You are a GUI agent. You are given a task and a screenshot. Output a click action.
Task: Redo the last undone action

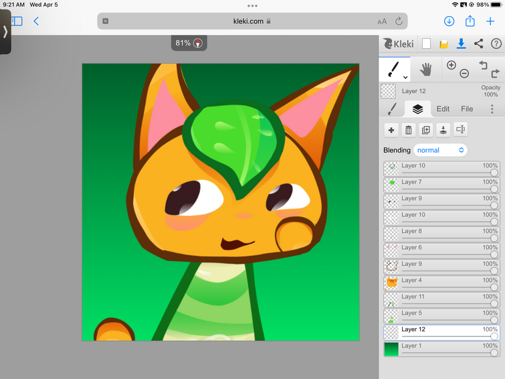pyautogui.click(x=495, y=73)
